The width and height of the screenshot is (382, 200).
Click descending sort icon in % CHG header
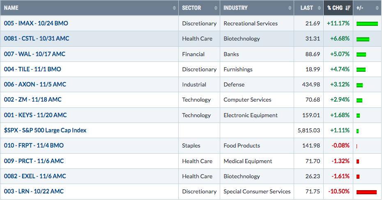point(348,8)
